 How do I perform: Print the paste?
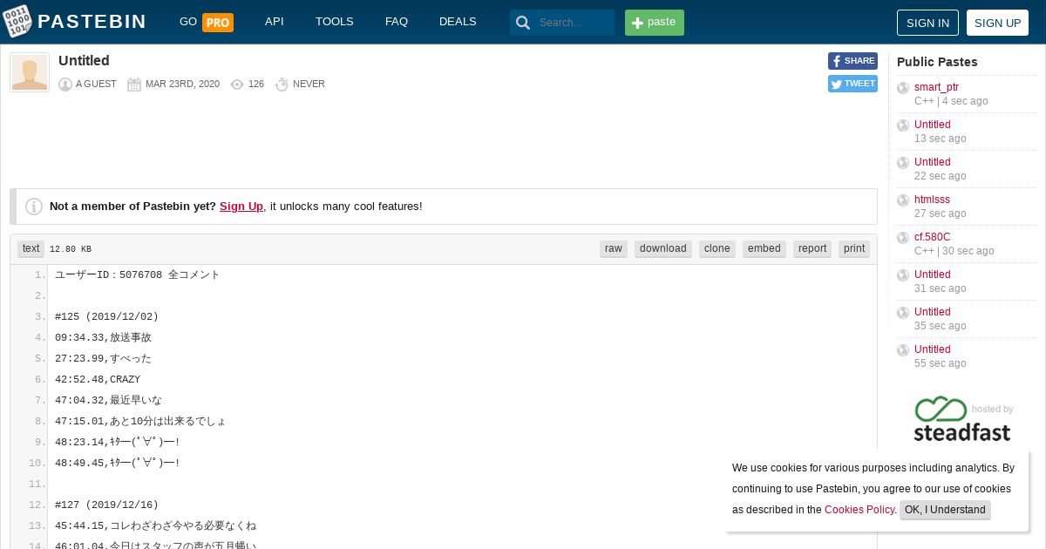coord(854,248)
